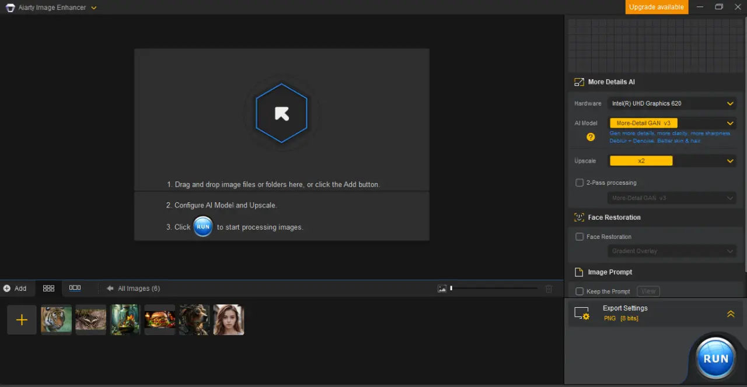The image size is (747, 387).
Task: Click the right panel vertical scrollbar
Action: point(745,146)
